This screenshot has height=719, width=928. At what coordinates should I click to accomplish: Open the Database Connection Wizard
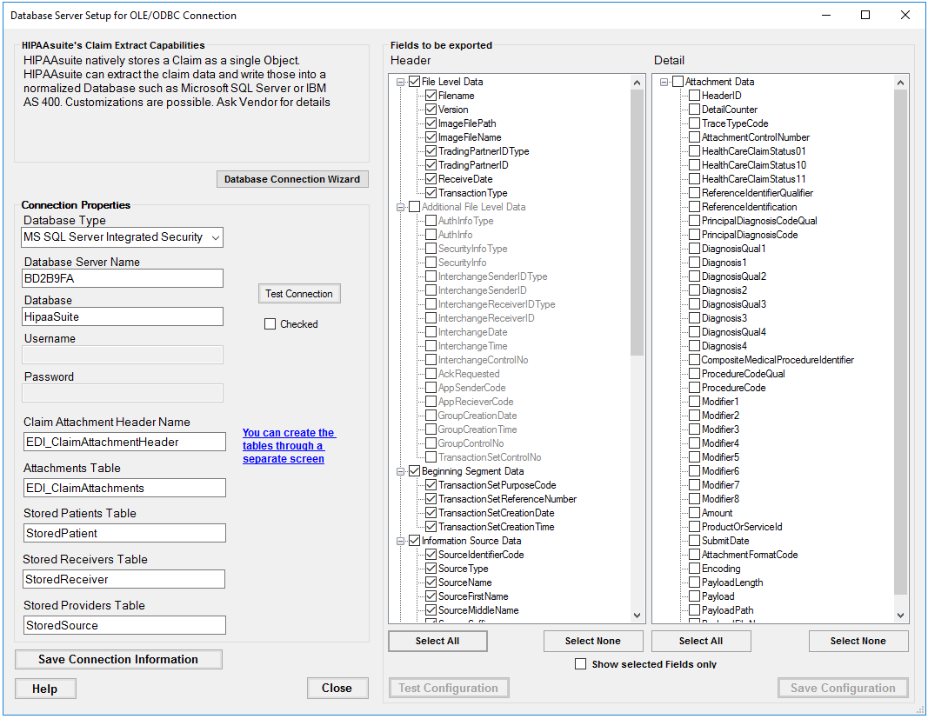click(292, 178)
